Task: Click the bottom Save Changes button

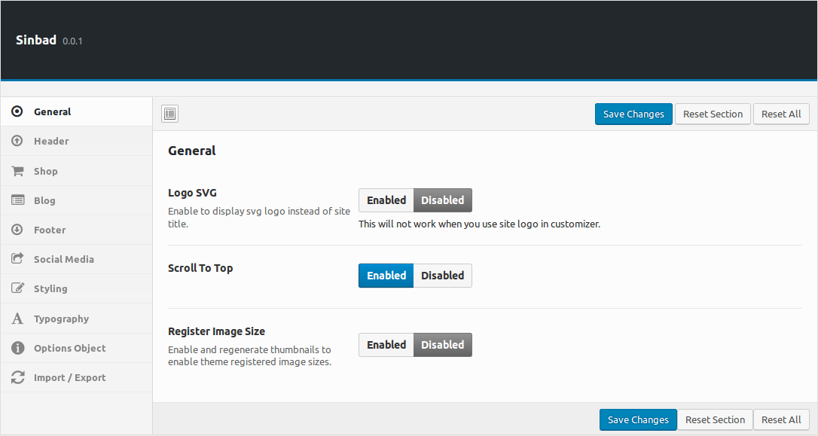Action: pyautogui.click(x=638, y=420)
